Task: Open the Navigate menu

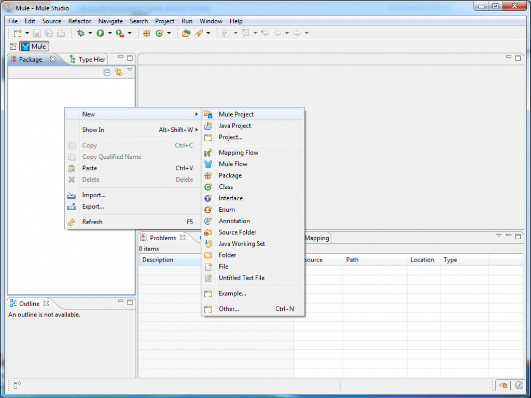Action: pos(110,21)
